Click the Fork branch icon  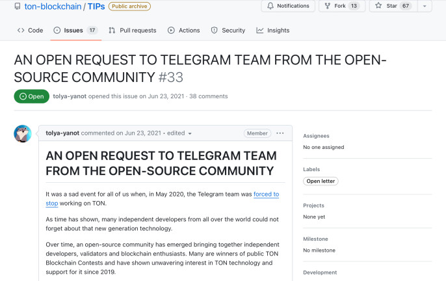coord(328,6)
